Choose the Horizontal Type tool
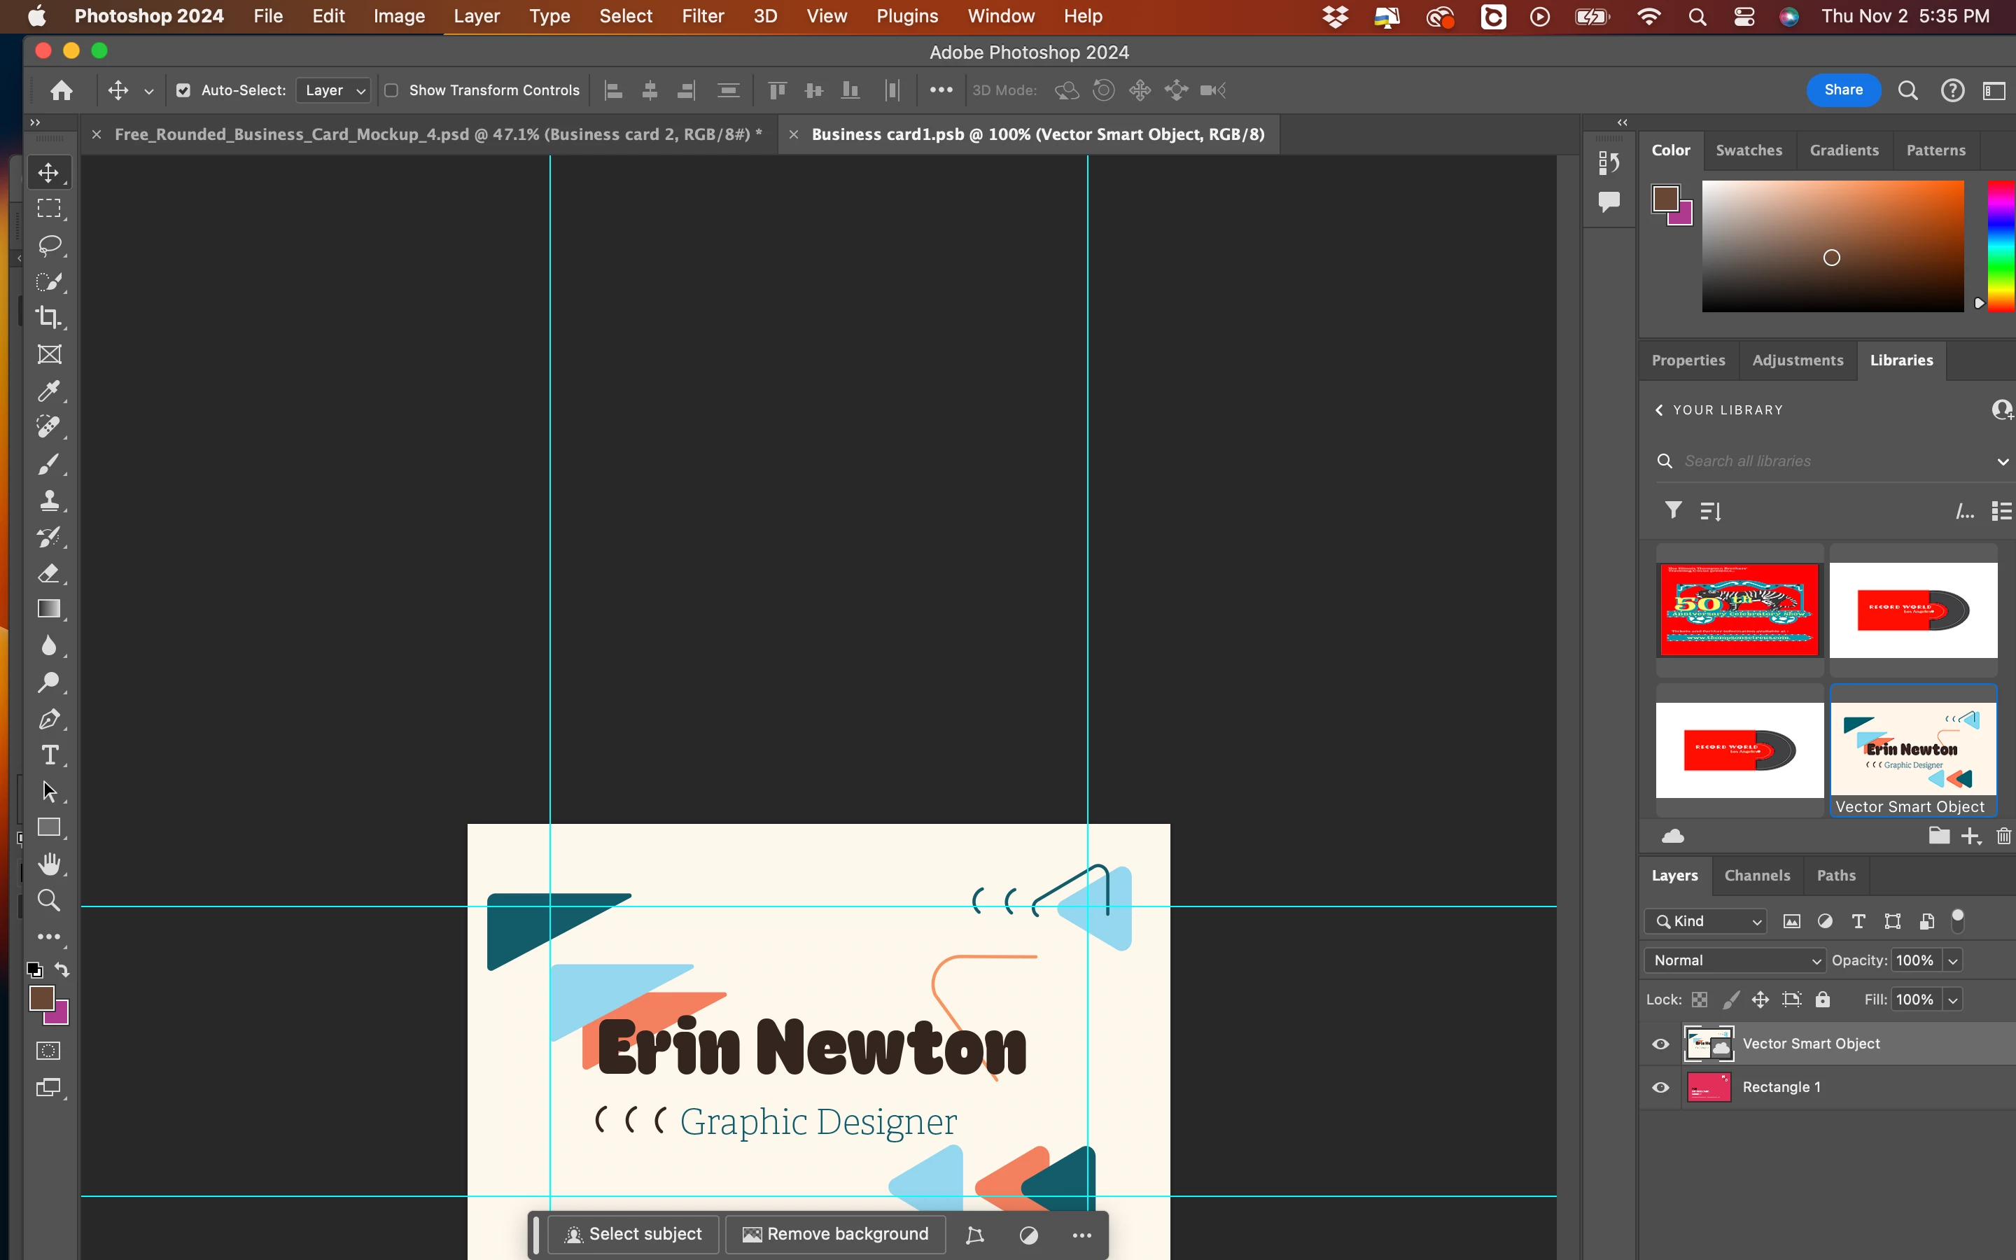The image size is (2016, 1260). (x=49, y=755)
